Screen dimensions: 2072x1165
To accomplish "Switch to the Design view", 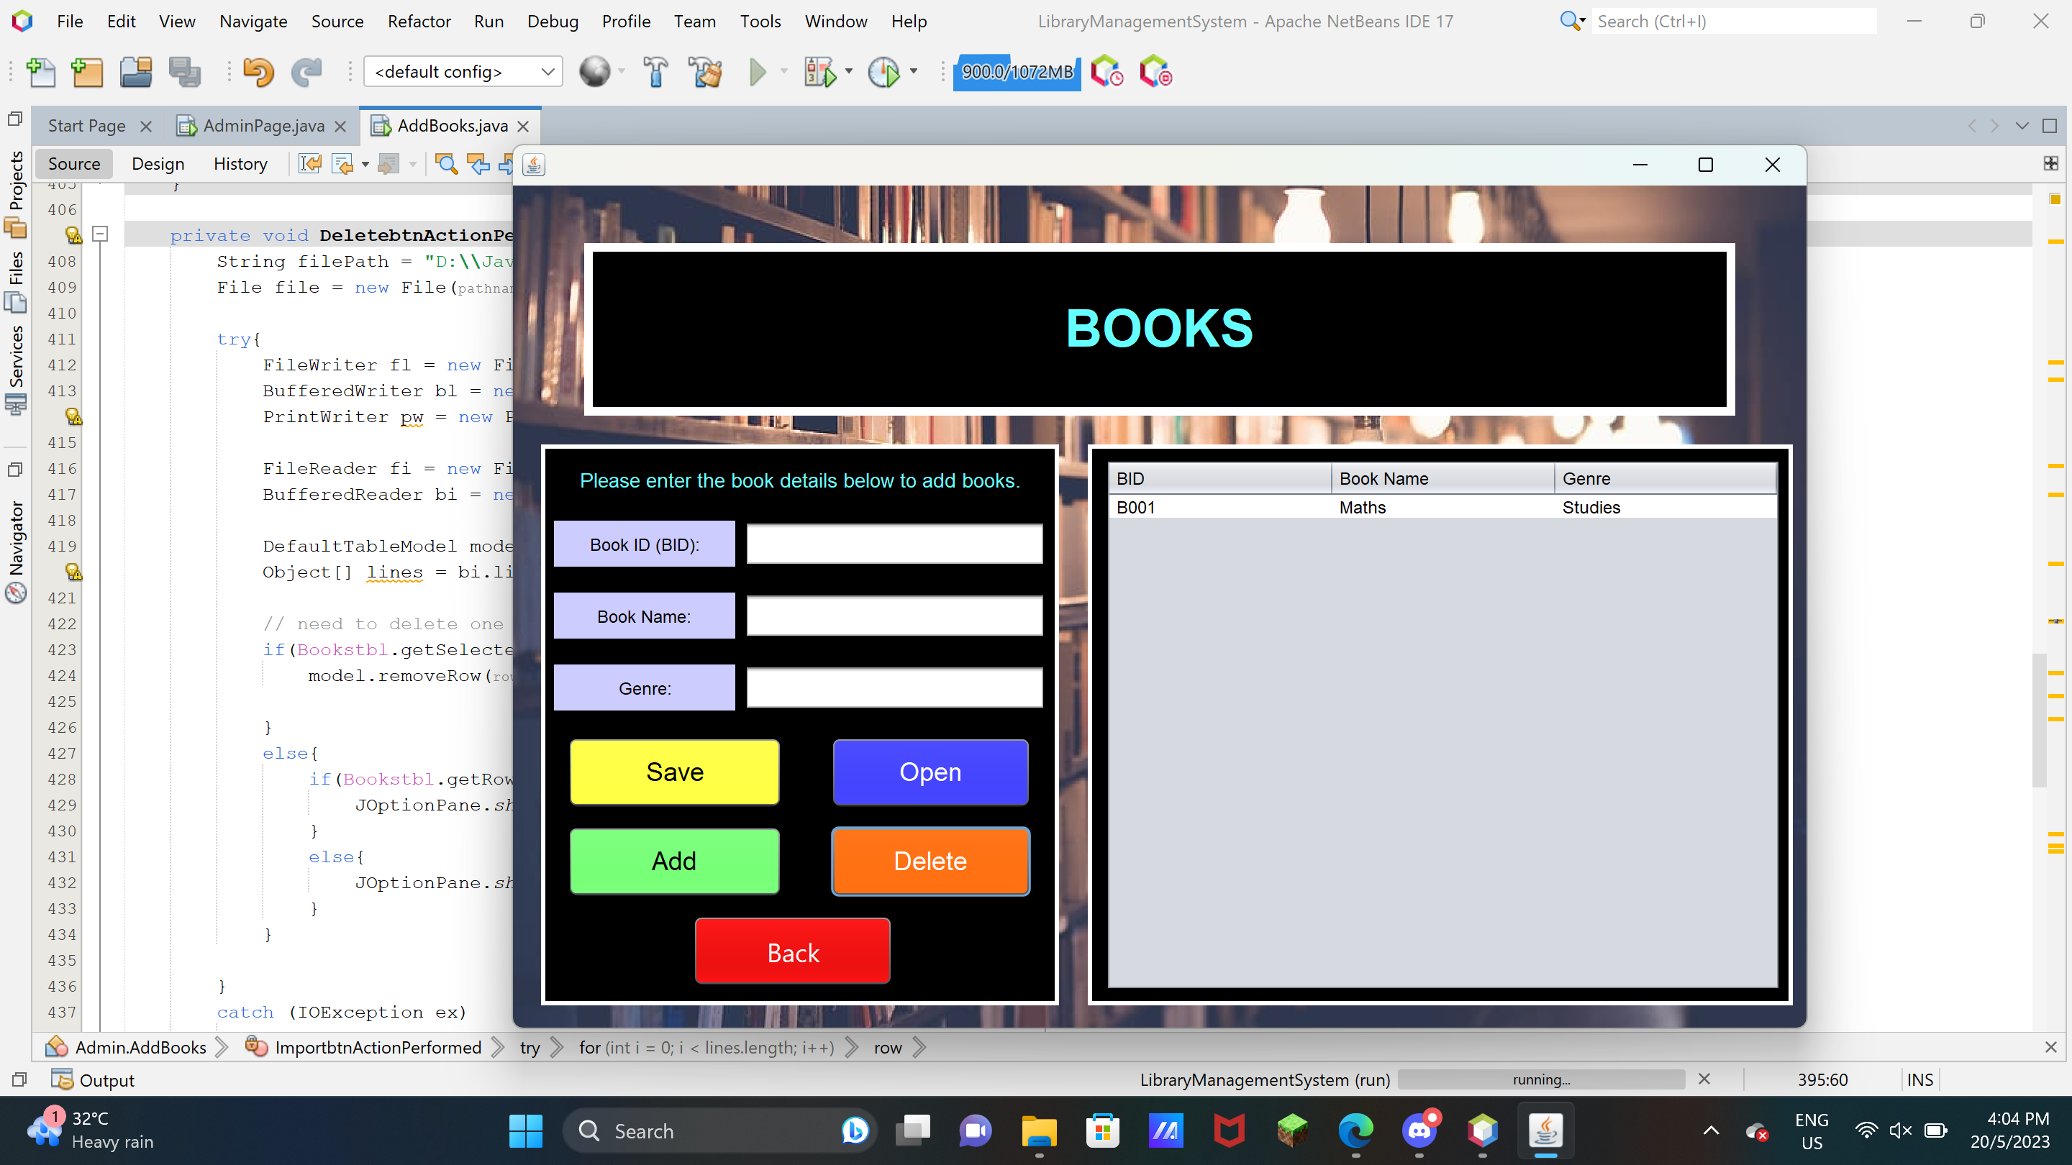I will click(158, 164).
